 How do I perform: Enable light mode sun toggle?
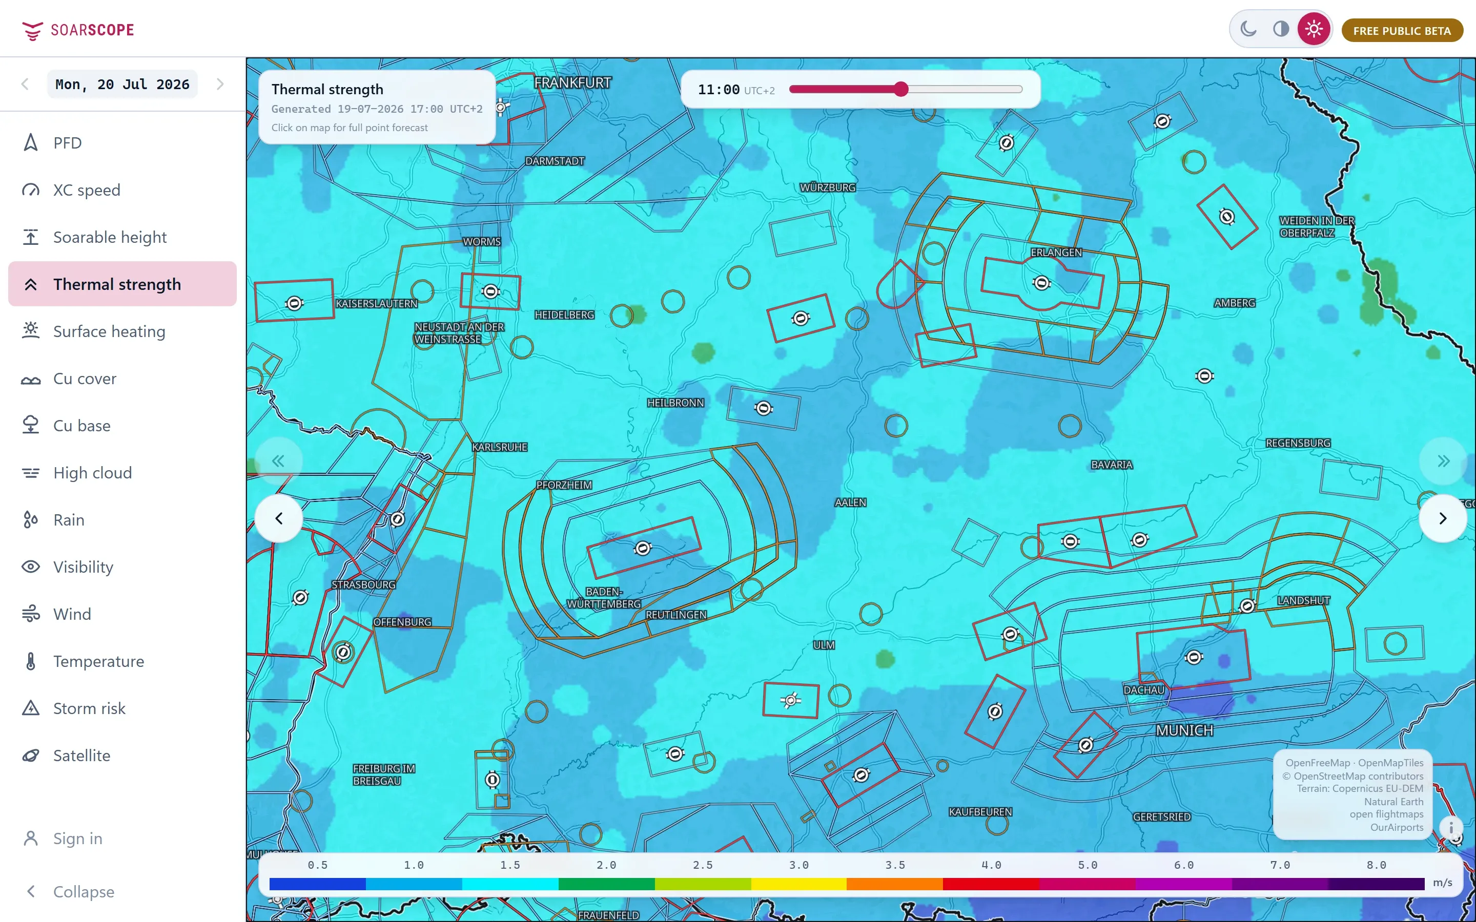(x=1314, y=29)
